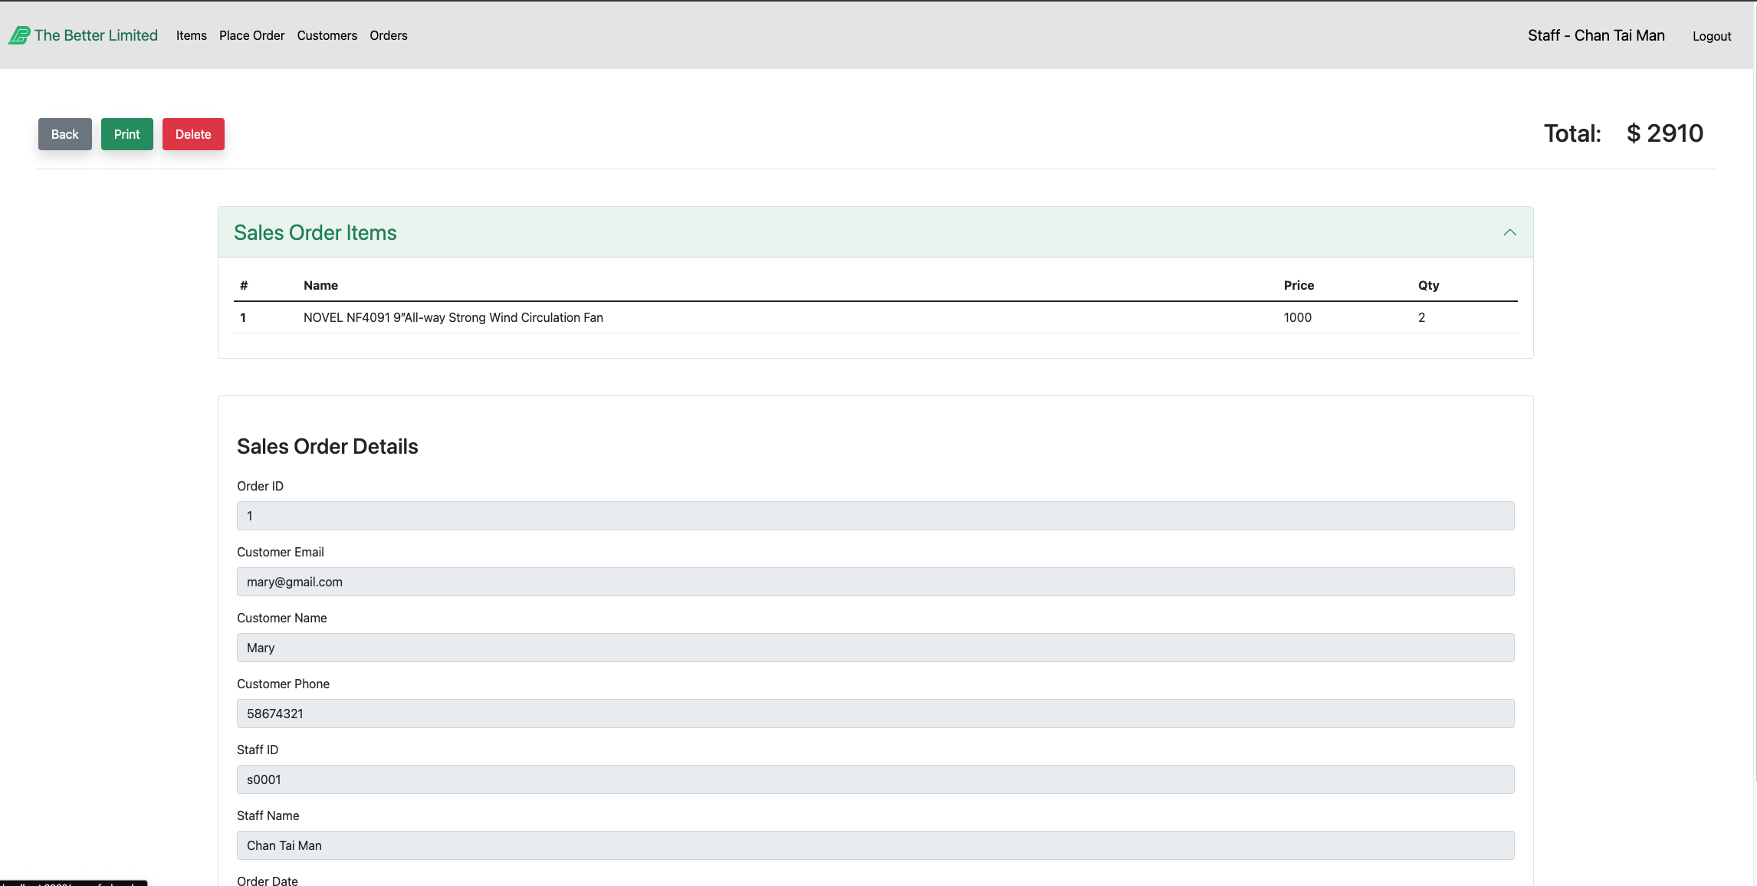The width and height of the screenshot is (1757, 886).
Task: Open the Items menu
Action: [x=191, y=35]
